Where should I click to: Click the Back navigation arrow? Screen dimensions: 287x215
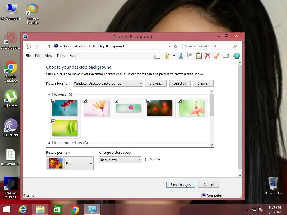click(28, 46)
